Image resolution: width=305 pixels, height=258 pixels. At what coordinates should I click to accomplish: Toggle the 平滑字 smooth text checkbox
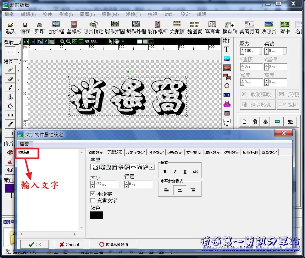coord(93,194)
